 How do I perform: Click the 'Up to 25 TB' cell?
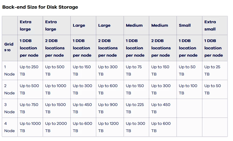click(x=215, y=71)
